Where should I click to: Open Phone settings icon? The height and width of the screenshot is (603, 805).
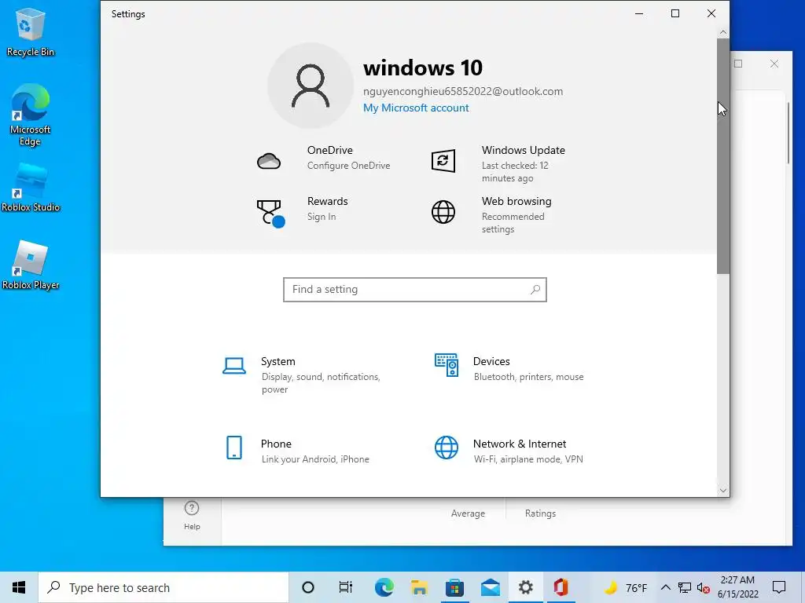234,448
